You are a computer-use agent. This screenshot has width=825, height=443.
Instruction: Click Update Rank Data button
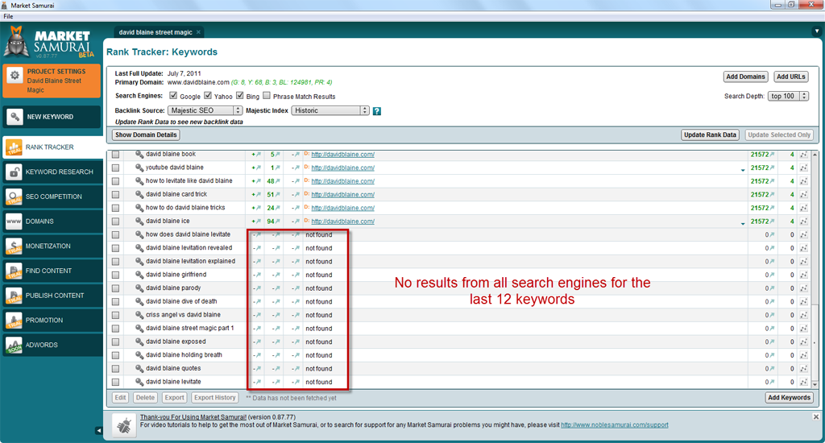tap(710, 135)
